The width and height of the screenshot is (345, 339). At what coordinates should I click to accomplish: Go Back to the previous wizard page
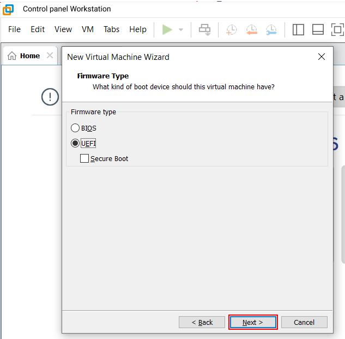[x=202, y=322]
